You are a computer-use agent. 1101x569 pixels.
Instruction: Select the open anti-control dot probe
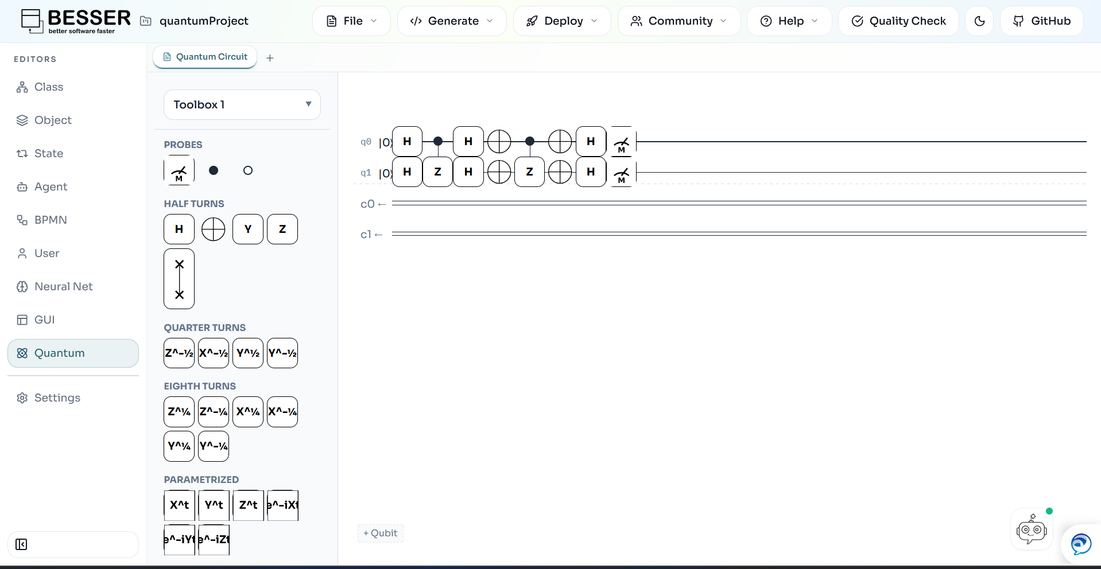(248, 170)
